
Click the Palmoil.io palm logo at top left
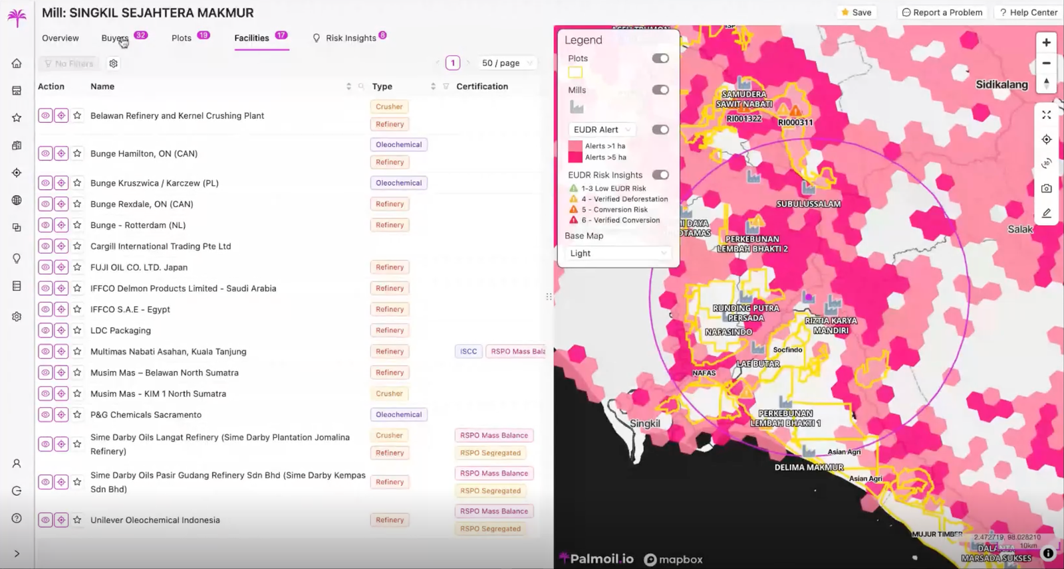[17, 17]
